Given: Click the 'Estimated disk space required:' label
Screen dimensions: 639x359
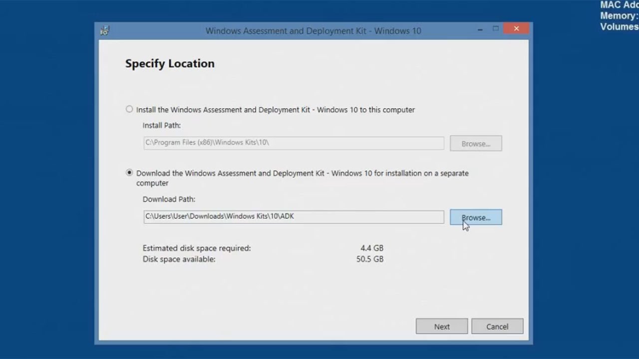Looking at the screenshot, I should [x=197, y=248].
